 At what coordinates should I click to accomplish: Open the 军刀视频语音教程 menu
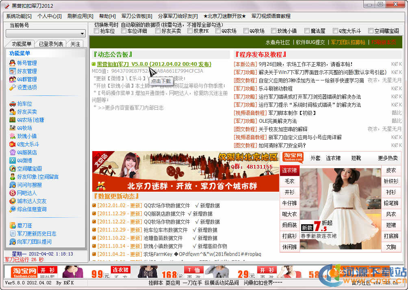(x=271, y=16)
